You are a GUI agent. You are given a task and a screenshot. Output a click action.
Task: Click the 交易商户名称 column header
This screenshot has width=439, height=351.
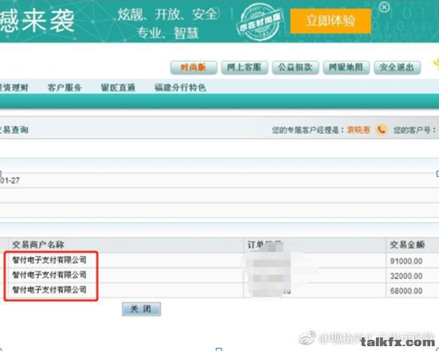pos(38,245)
